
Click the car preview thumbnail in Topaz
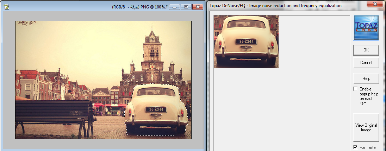(246, 41)
